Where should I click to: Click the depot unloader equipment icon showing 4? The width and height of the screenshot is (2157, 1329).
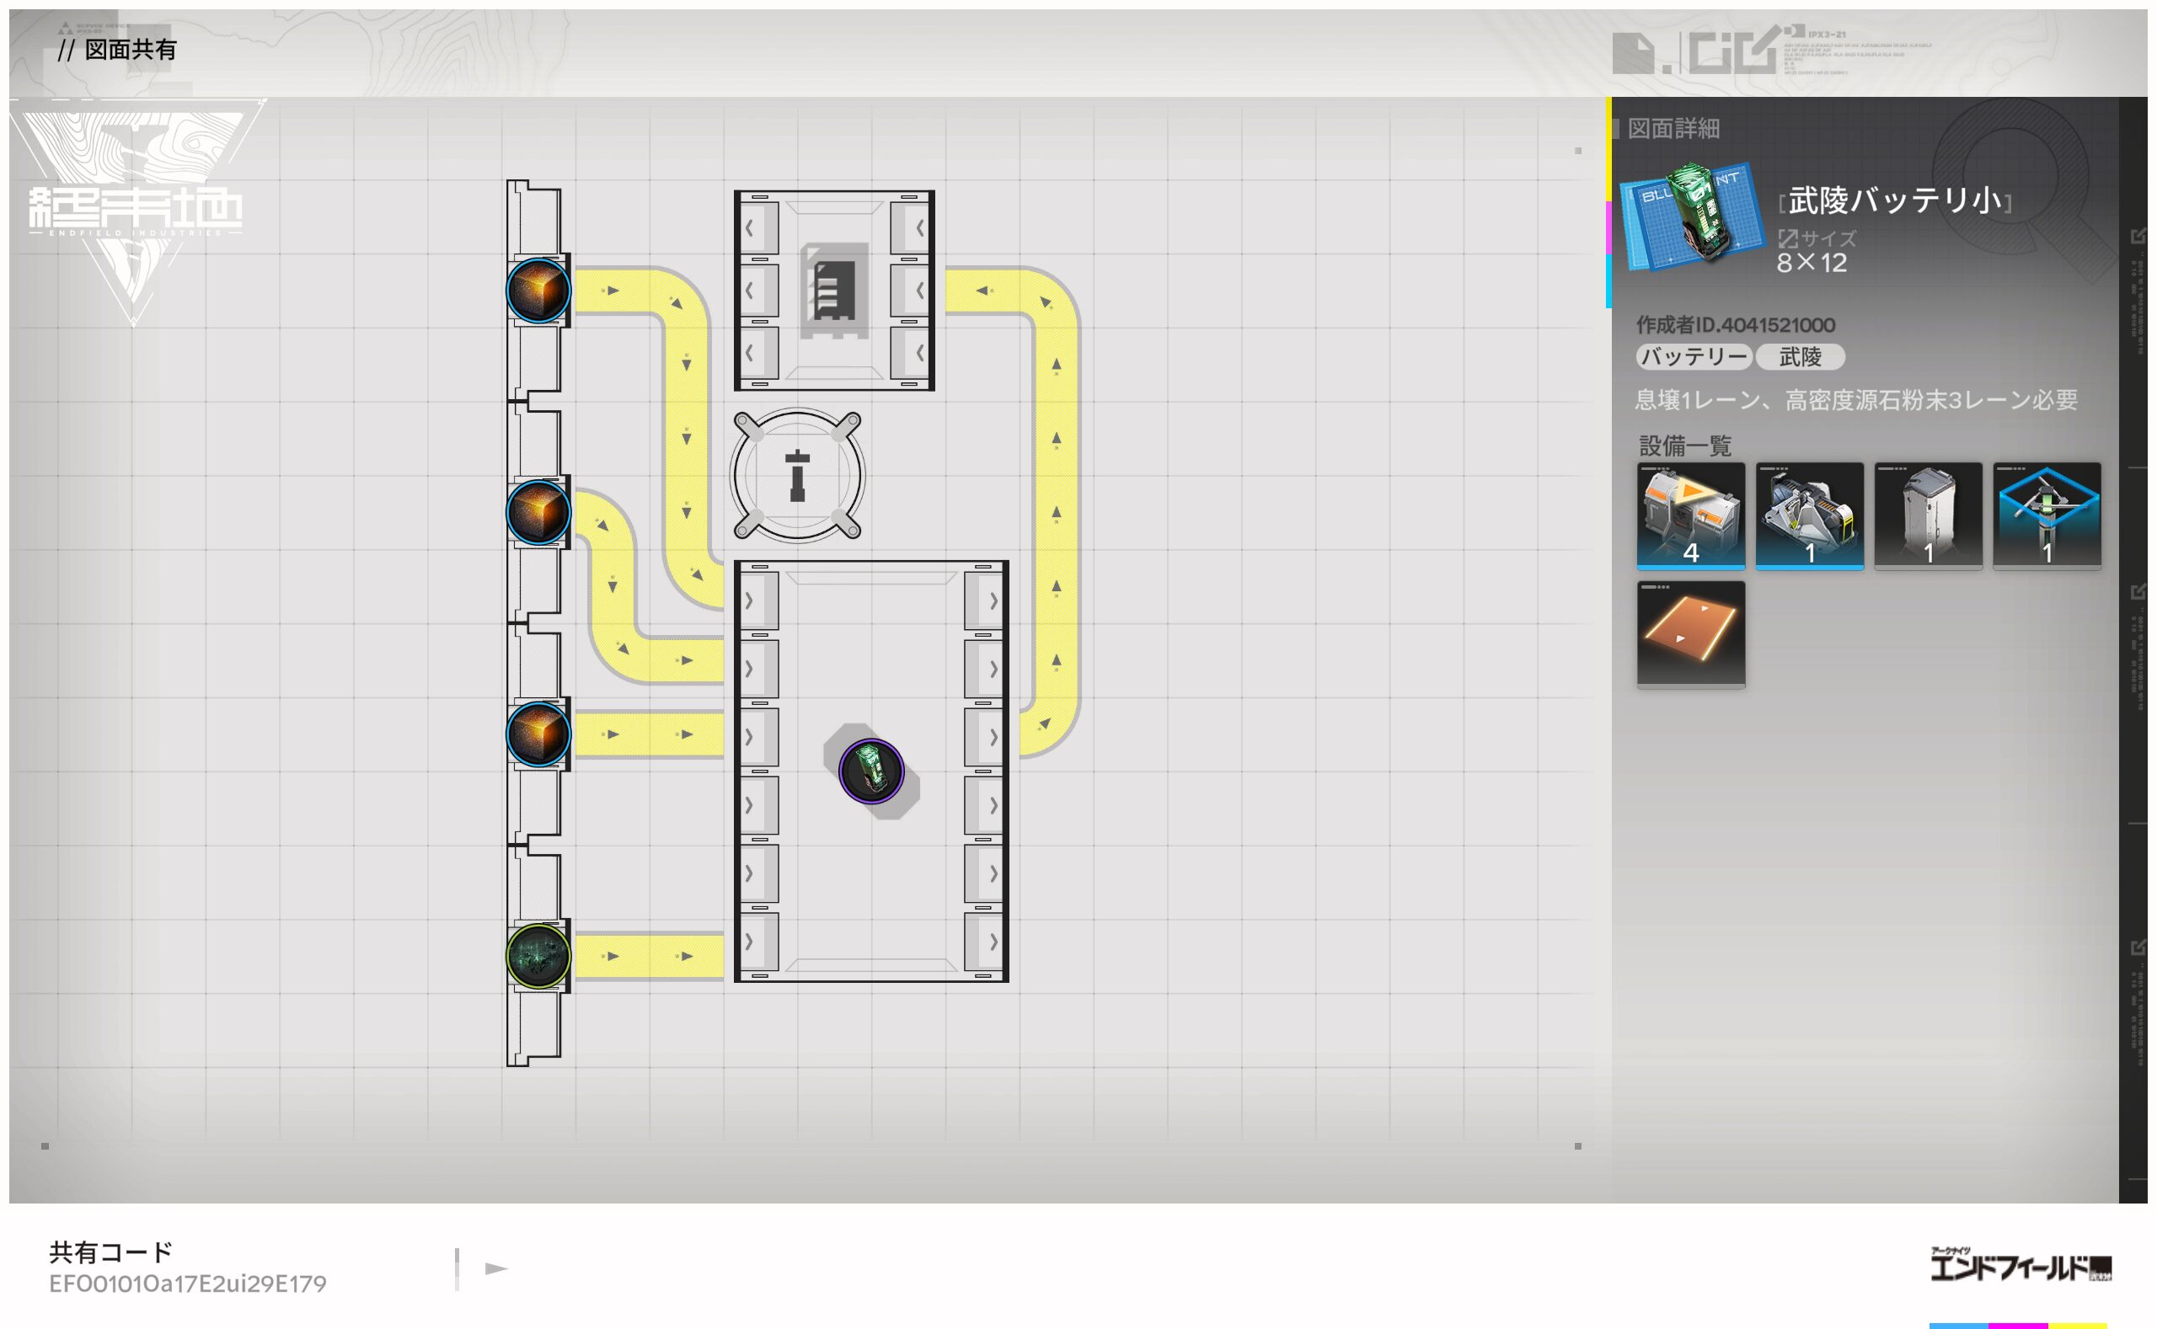[1690, 515]
